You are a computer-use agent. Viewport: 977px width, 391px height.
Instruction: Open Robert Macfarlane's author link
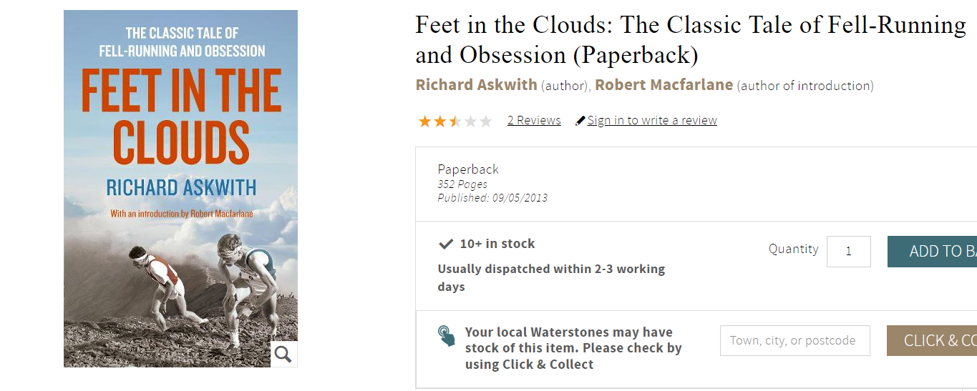pos(664,85)
